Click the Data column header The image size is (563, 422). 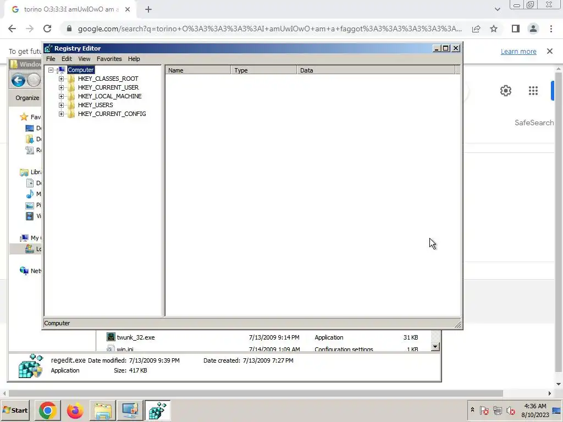click(376, 70)
